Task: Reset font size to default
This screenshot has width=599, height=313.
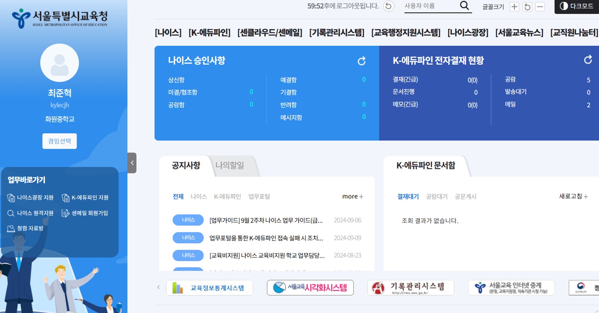Action: click(x=527, y=6)
